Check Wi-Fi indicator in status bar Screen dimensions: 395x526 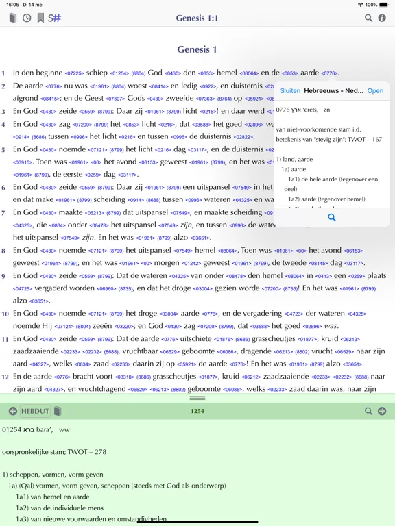point(361,5)
